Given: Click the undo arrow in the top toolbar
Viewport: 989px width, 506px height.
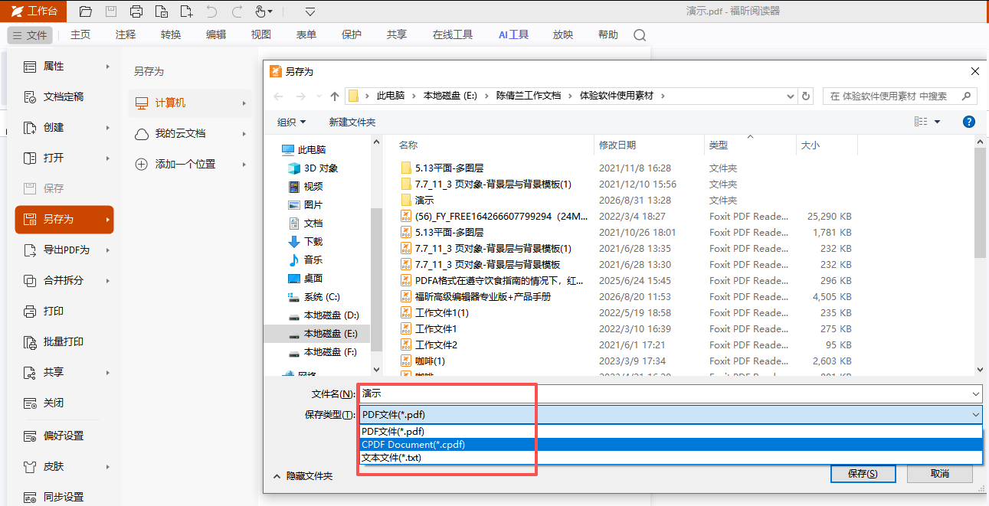Looking at the screenshot, I should [x=211, y=11].
